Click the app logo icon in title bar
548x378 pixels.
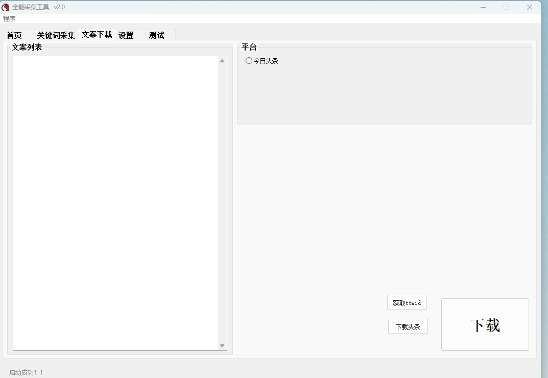pos(6,7)
